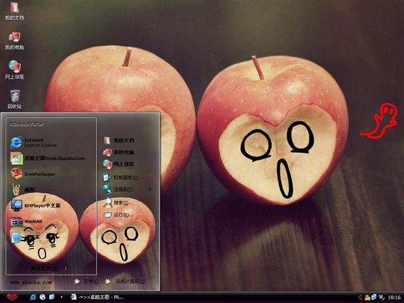The width and height of the screenshot is (404, 303).
Task: Open 控制面板(C) control panel
Action: 121,177
